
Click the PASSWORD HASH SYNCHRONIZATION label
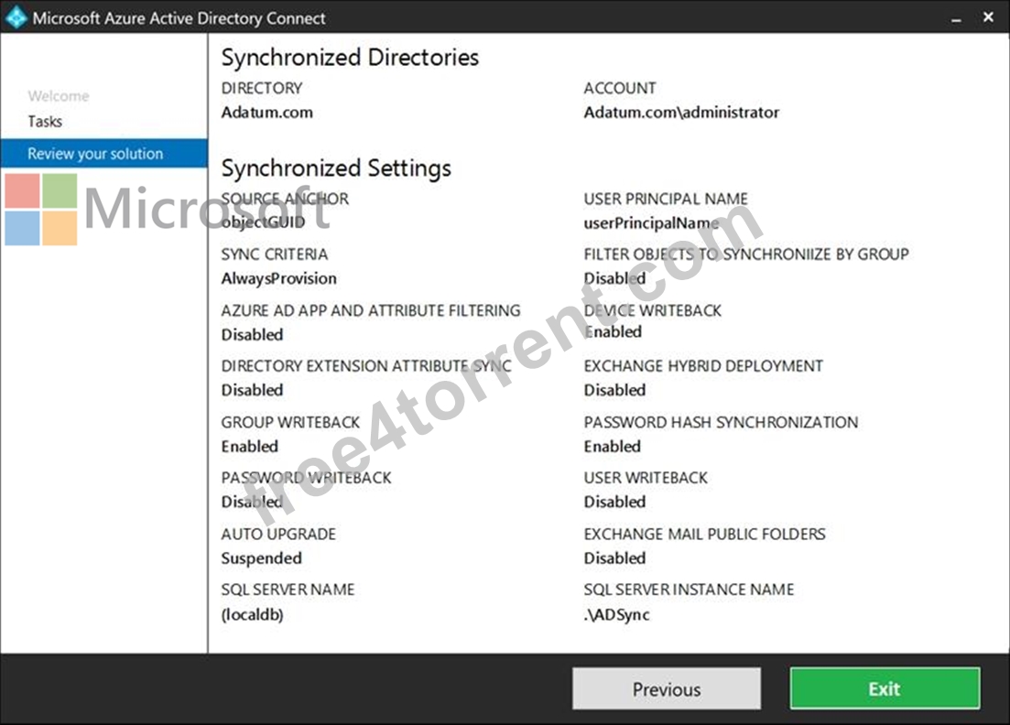pyautogui.click(x=722, y=422)
